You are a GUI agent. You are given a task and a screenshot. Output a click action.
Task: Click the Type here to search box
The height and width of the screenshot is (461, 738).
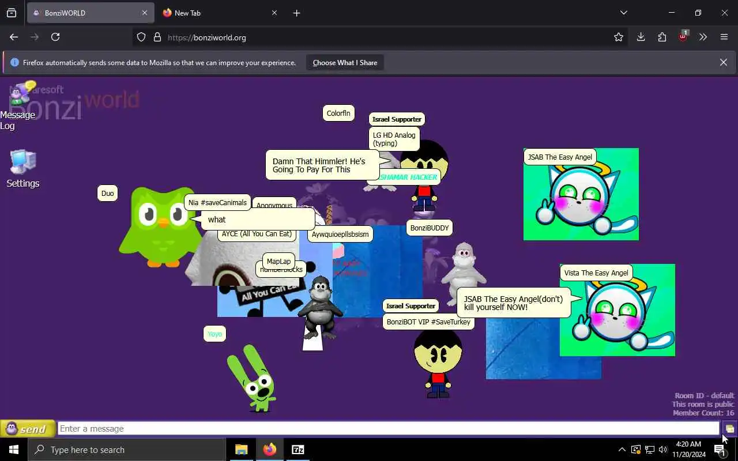pos(127,449)
